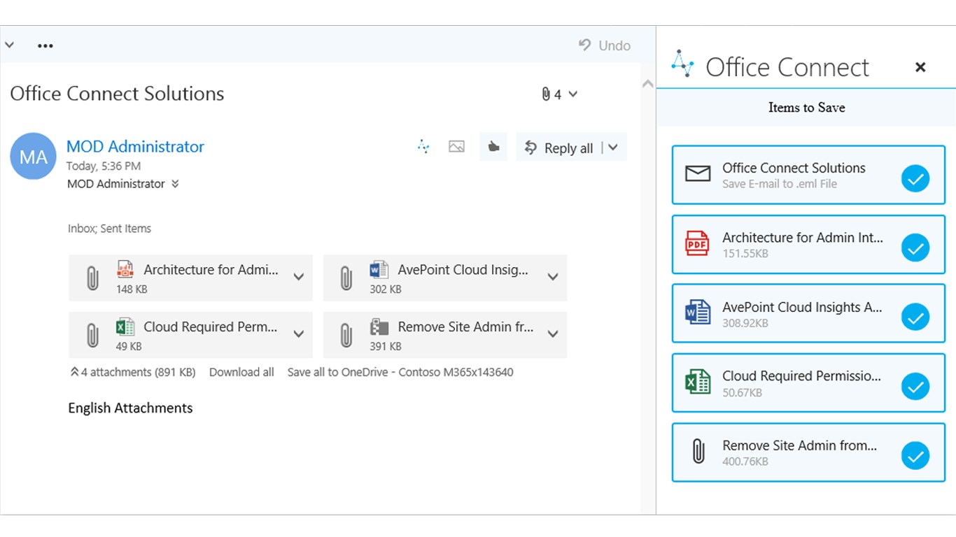Image resolution: width=956 pixels, height=537 pixels.
Task: Close the Office Connect panel
Action: pos(920,67)
